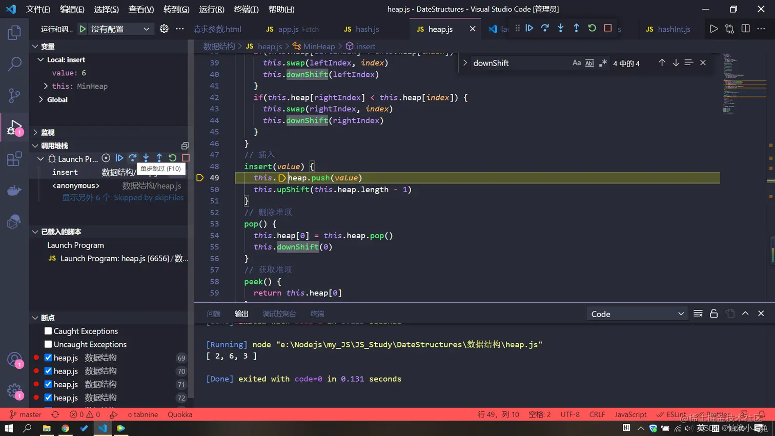Run code with editor title play icon
Screen dimensions: 775x436
coord(713,29)
